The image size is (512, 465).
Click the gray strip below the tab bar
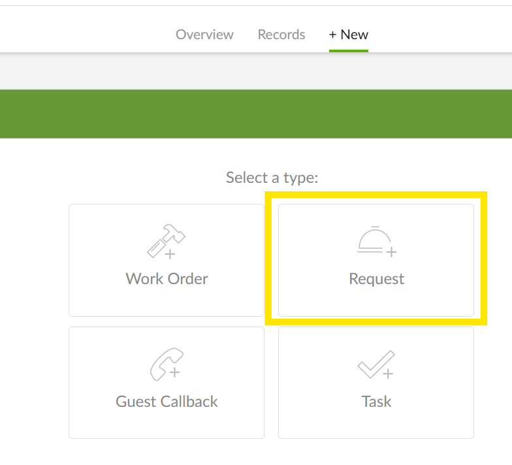tap(256, 71)
